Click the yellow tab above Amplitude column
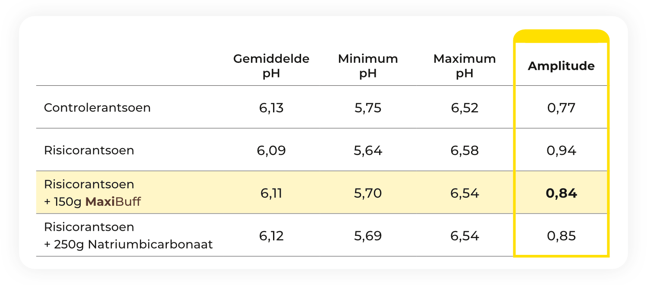Screen dimensions: 647x285 (561, 36)
